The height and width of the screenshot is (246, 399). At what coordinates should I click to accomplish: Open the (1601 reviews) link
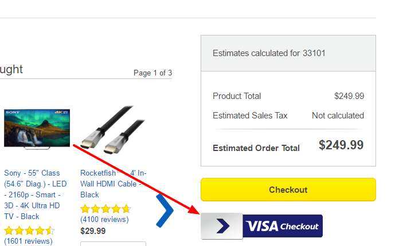point(28,241)
